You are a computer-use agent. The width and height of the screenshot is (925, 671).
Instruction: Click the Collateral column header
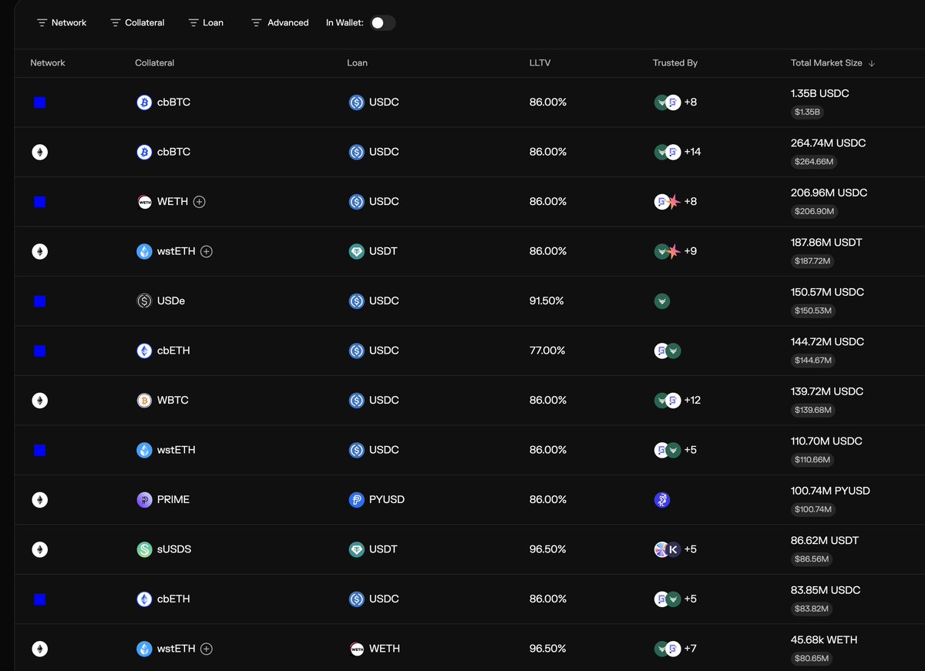(154, 63)
